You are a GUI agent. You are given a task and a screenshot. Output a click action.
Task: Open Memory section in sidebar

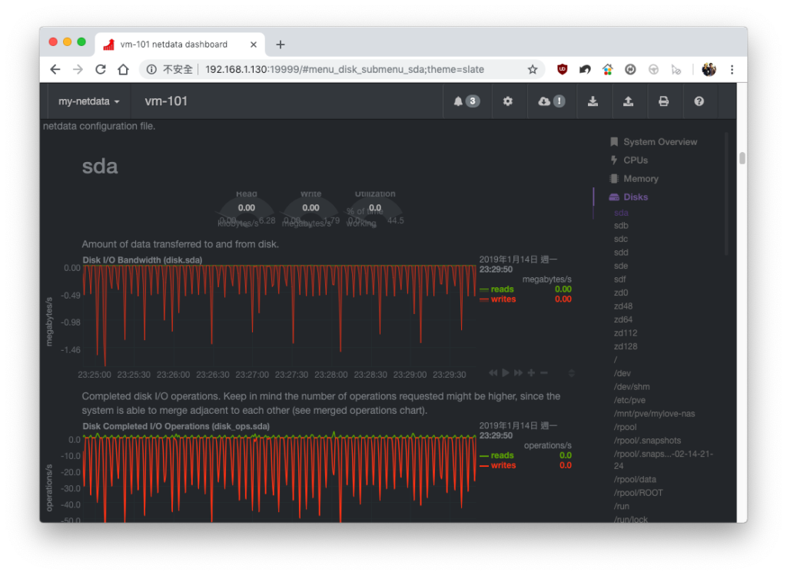click(x=640, y=178)
